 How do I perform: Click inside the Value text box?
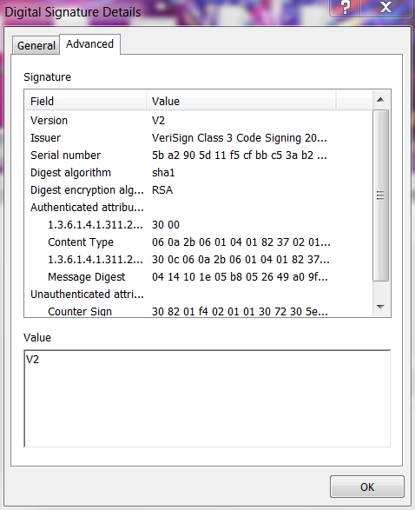point(207,399)
